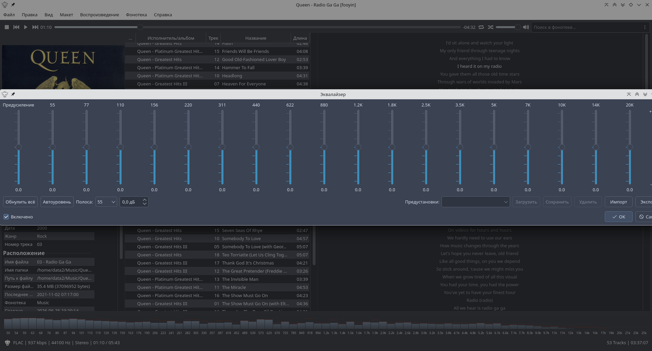Image resolution: width=652 pixels, height=351 pixels.
Task: Click the fooyin icon in Эквалайзер title bar
Action: pos(5,94)
